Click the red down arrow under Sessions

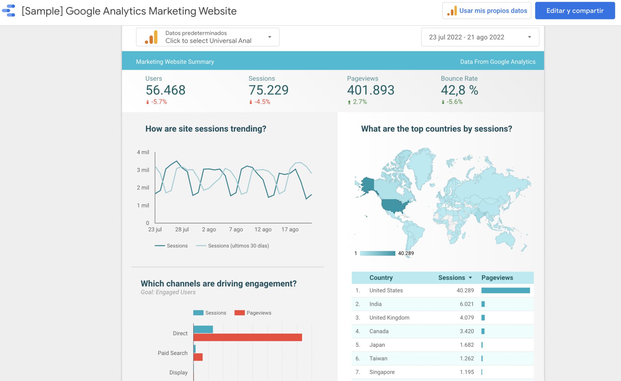pyautogui.click(x=251, y=102)
